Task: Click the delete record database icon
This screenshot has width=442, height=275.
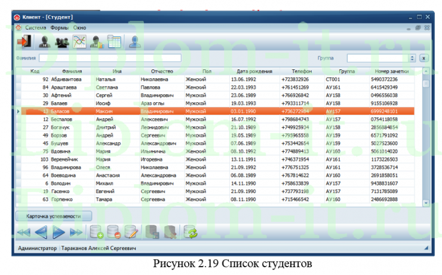Action: 113,233
